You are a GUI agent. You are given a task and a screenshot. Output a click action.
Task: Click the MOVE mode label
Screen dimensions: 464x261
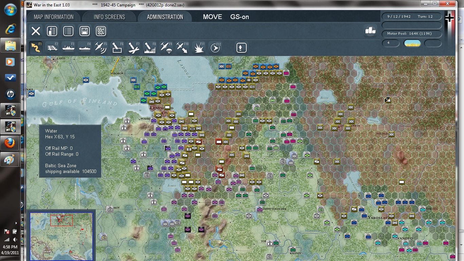[x=212, y=17]
